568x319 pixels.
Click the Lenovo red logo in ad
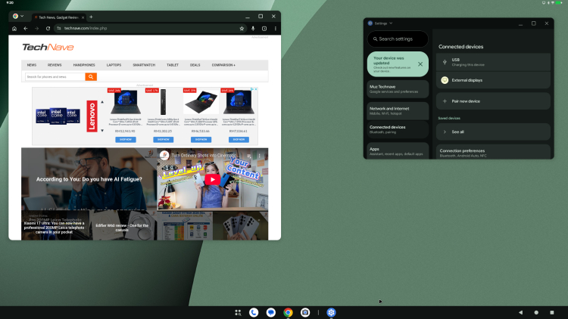(92, 116)
